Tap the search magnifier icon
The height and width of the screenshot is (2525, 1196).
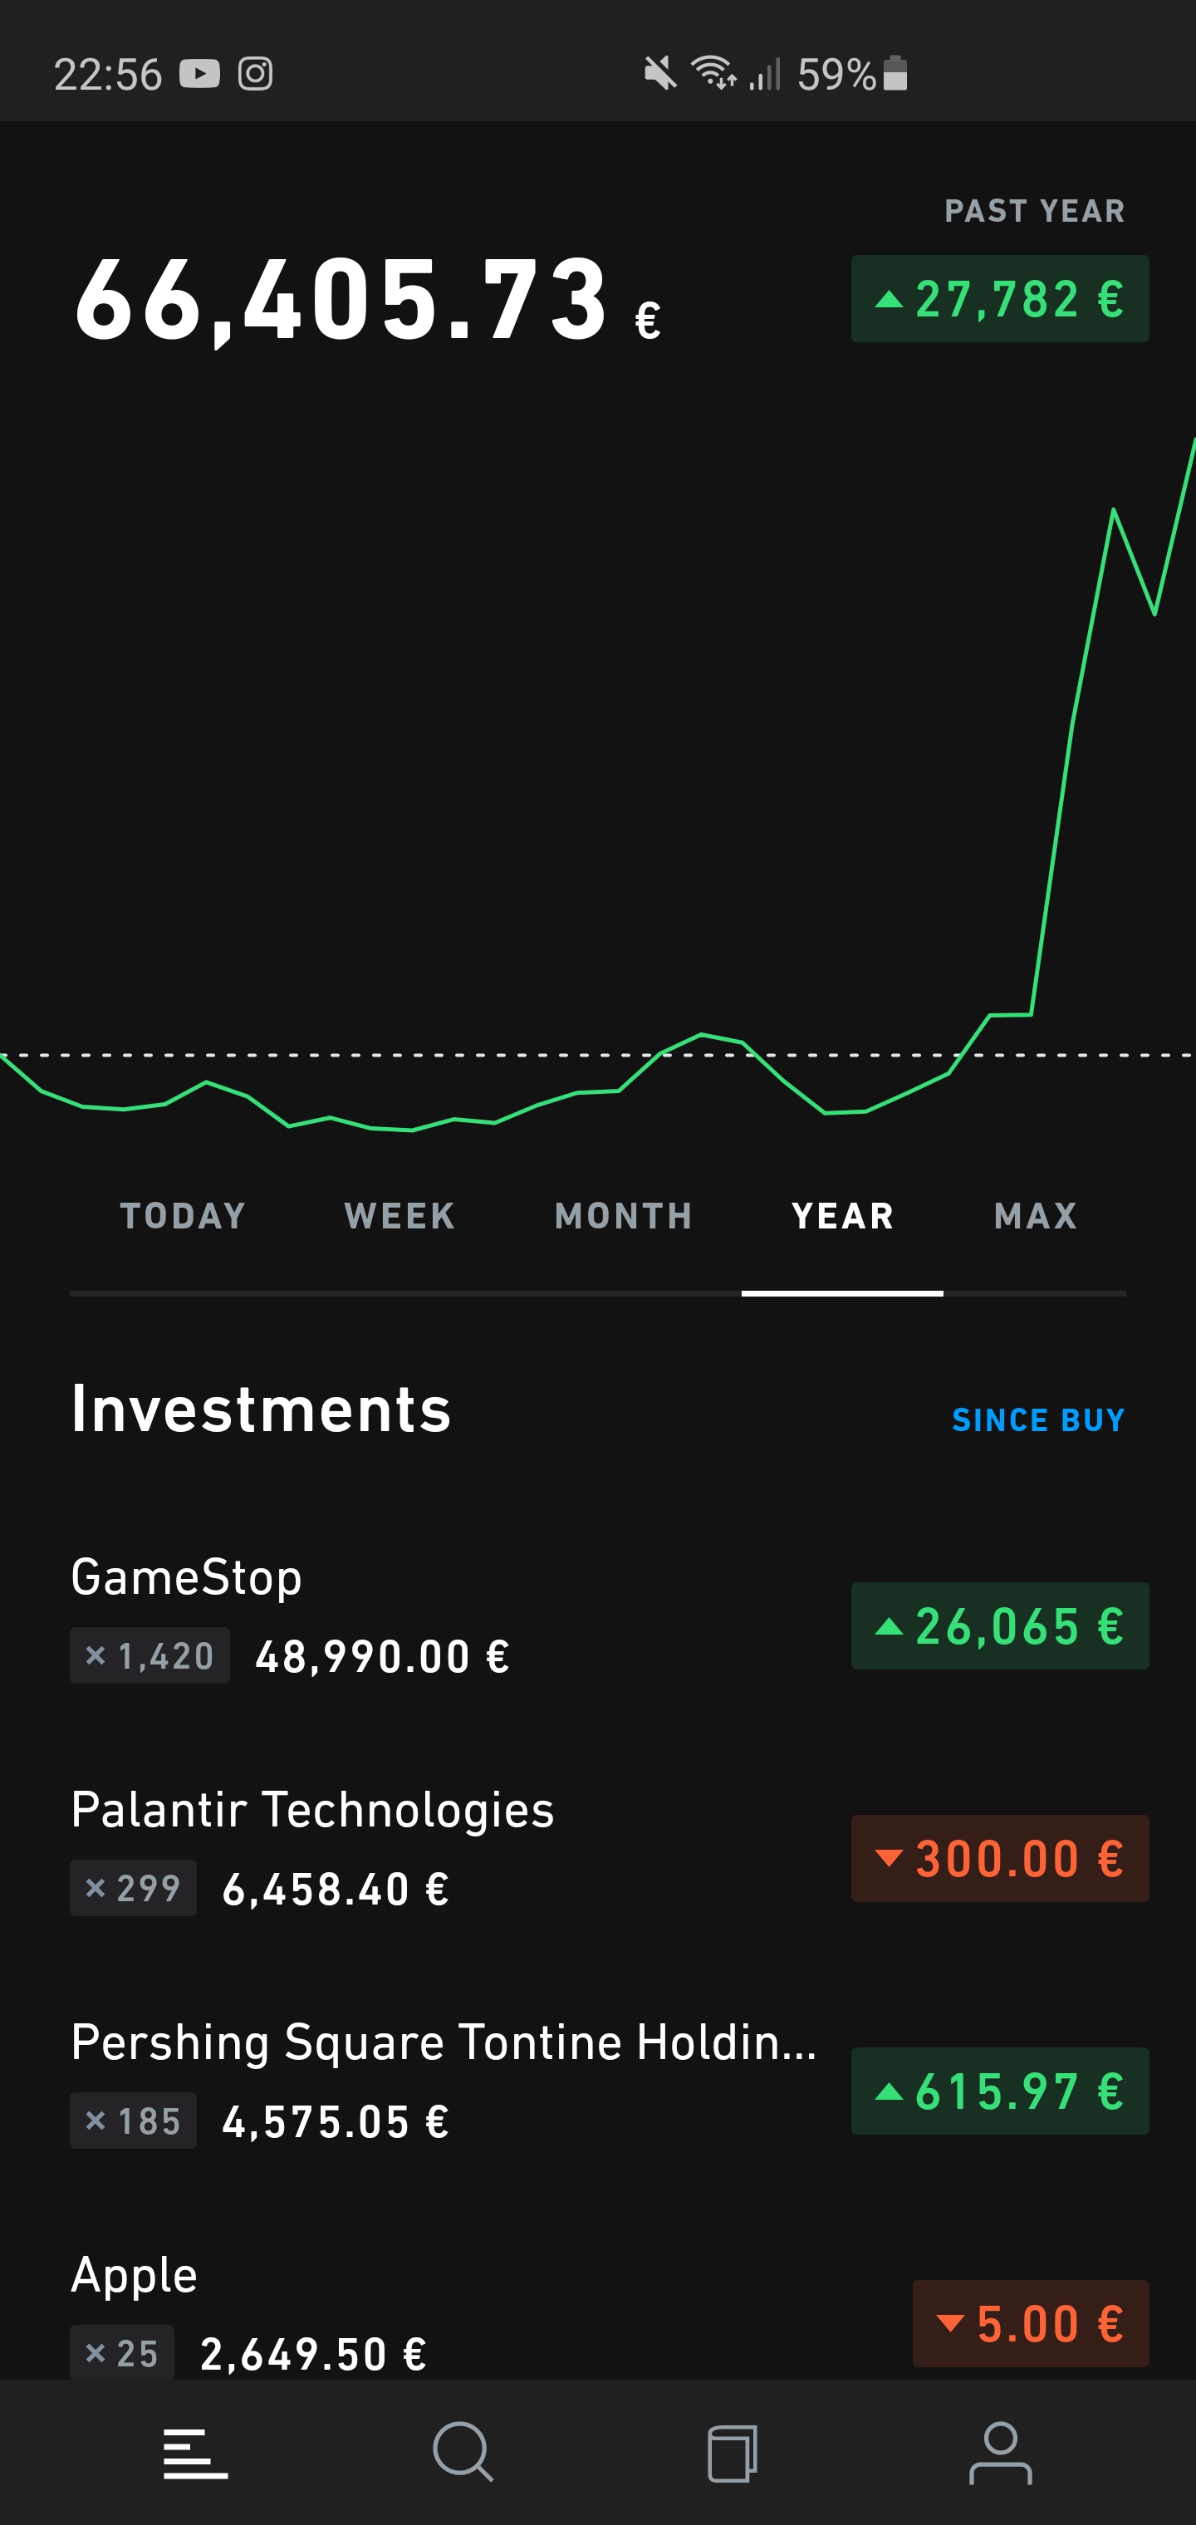pyautogui.click(x=463, y=2454)
